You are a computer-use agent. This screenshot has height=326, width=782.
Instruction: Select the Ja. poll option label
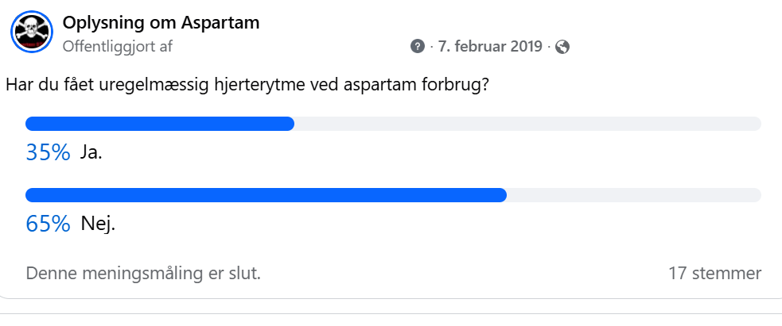[x=91, y=152]
